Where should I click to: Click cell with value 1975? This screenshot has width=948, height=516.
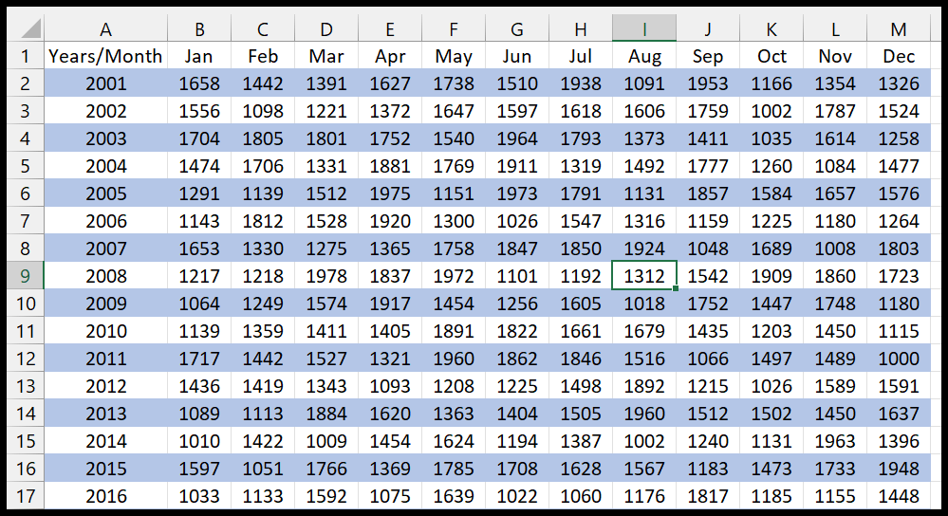390,193
